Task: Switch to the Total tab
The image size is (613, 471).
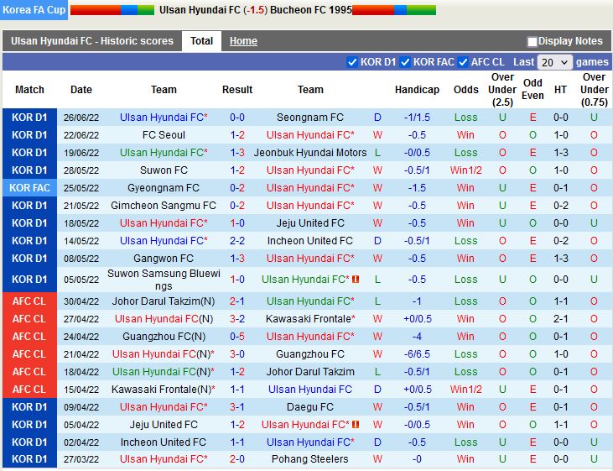Action: pos(202,41)
